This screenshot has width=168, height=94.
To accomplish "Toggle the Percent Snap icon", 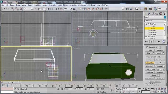I will (x=97, y=9).
